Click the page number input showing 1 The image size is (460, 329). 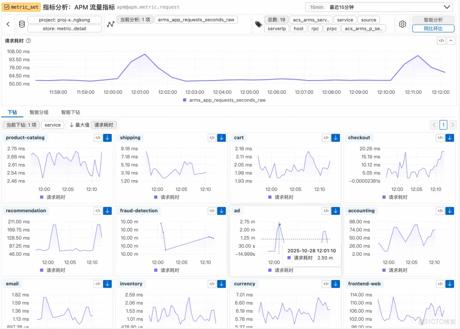443,124
